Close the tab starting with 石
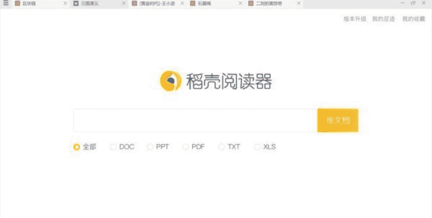432x218 pixels. tap(241, 3)
